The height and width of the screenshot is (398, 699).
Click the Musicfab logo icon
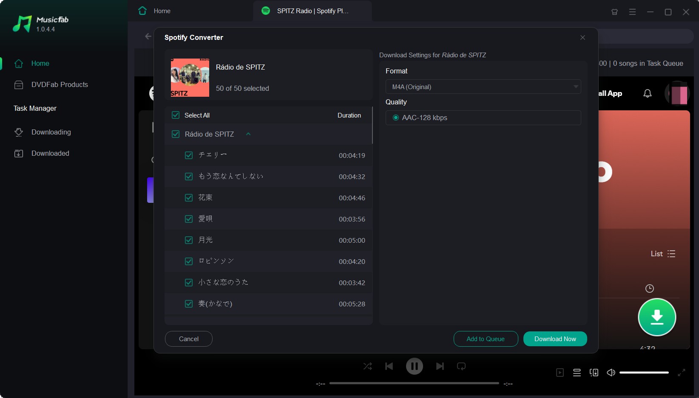[x=22, y=24]
